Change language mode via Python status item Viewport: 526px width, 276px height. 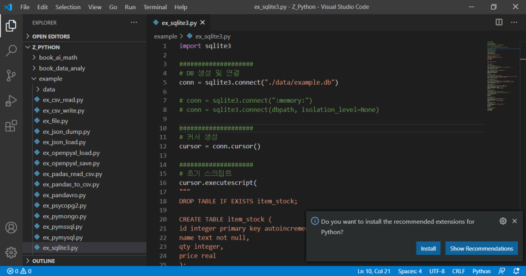(481, 271)
